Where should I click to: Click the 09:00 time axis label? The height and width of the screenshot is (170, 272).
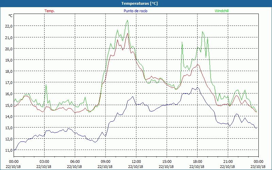pos(105,162)
